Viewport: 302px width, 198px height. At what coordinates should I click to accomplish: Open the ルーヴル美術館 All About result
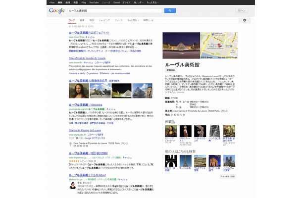coord(87,175)
